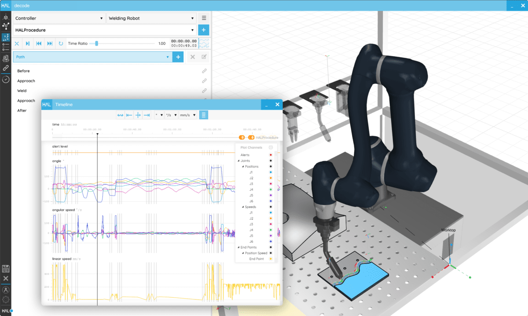Viewport: 528px width, 316px height.
Task: Open Plot Channels gear settings
Action: click(271, 148)
